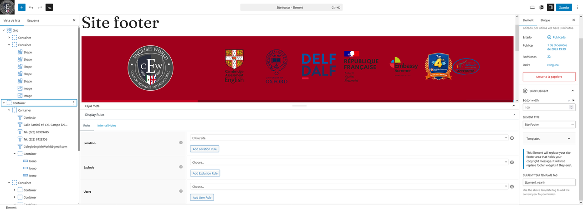Toggle the document overview list view button
This screenshot has width=583, height=210.
coord(49,7)
